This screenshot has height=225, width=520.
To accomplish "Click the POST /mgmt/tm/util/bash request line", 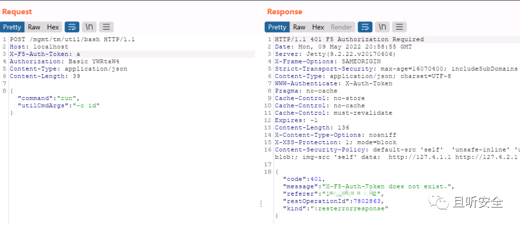I will click(72, 40).
